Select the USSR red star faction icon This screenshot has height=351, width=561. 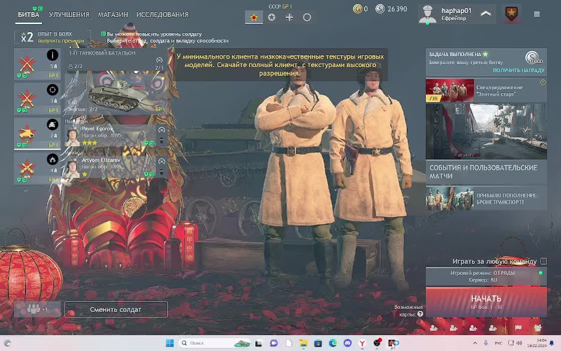(253, 17)
